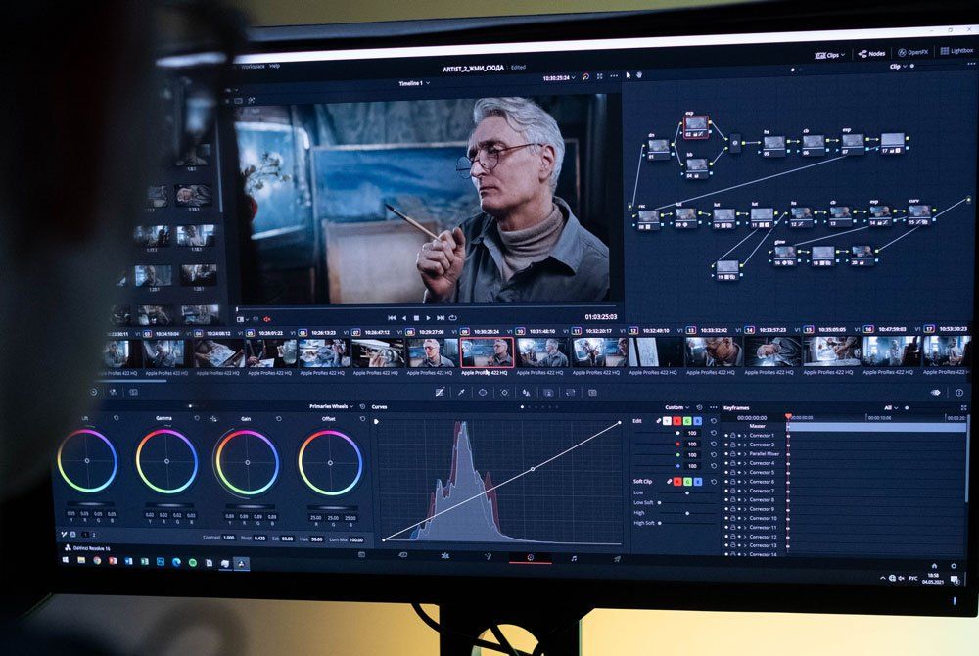Open the viewer timecode 10:30:25:24 dropdown
Image resolution: width=979 pixels, height=656 pixels.
point(559,78)
